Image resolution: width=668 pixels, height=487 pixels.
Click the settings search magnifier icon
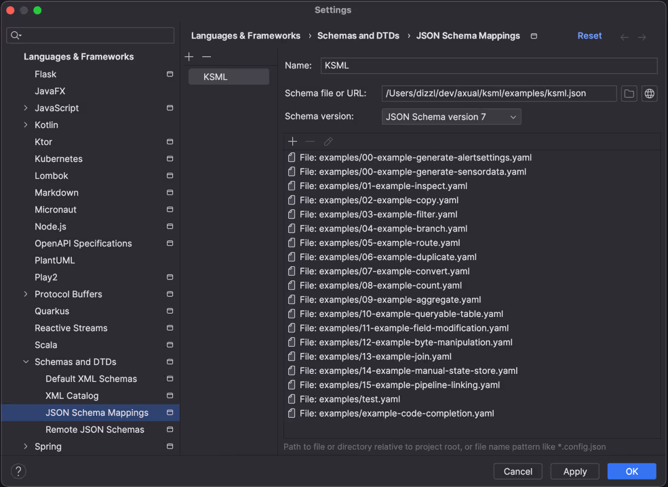coord(16,35)
